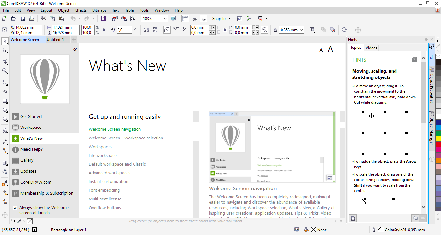Toggle the lock ratio padlock
The width and height of the screenshot is (441, 235).
coord(104,30)
